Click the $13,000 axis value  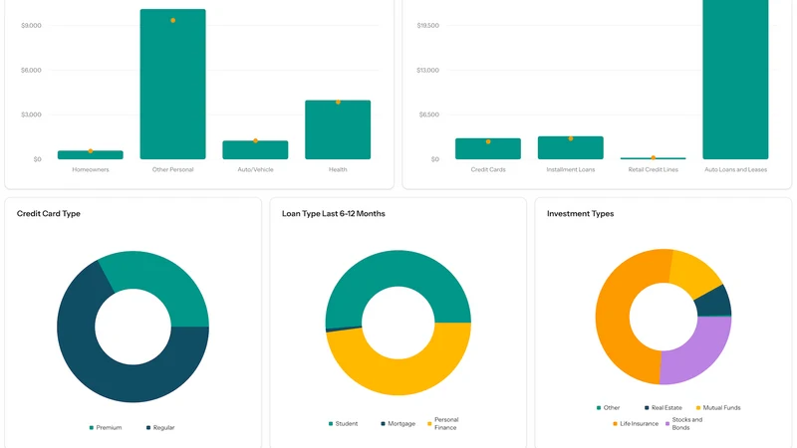[x=427, y=70]
